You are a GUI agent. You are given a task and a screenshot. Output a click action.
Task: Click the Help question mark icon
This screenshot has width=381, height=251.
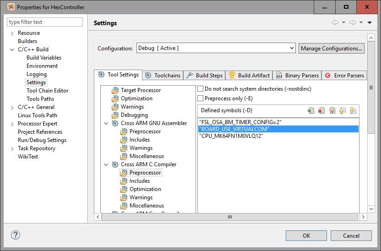(16, 235)
